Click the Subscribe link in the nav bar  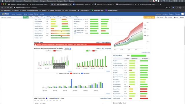point(158,14)
